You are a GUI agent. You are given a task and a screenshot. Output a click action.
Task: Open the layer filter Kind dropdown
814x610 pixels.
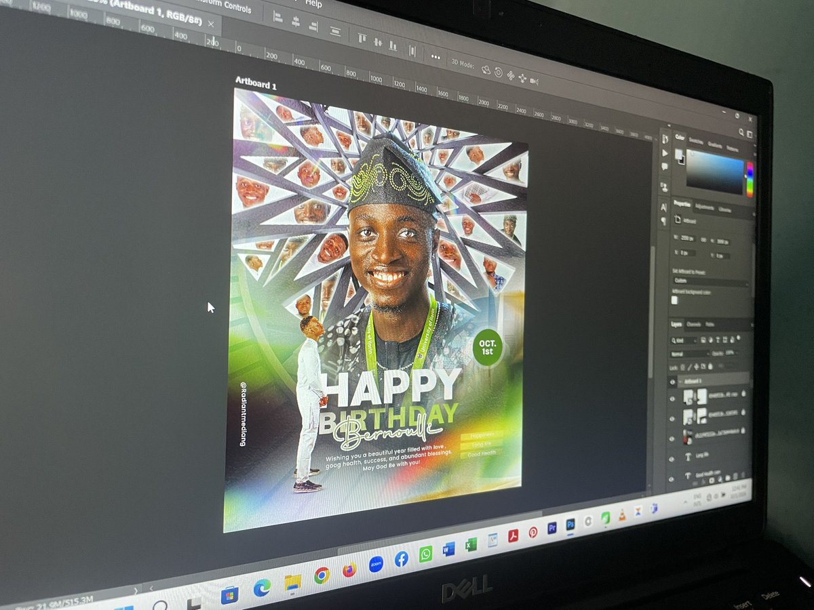coord(684,339)
